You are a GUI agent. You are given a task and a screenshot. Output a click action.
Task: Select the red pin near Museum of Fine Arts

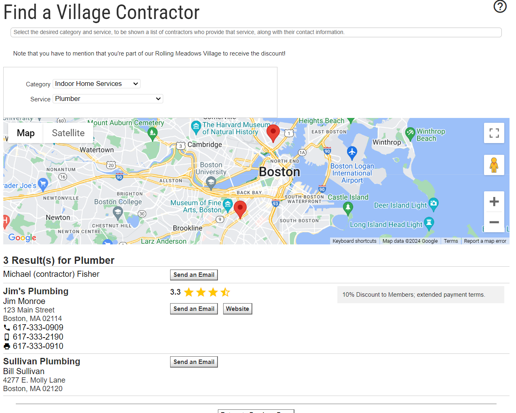[x=240, y=210]
